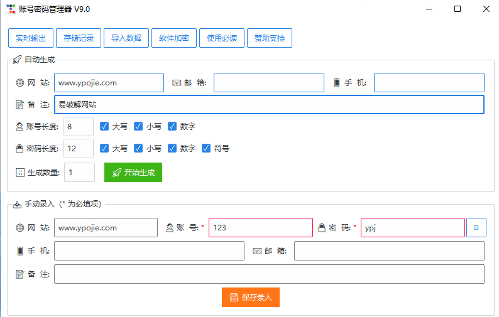Focus the 生成数量 field showing 1

(x=80, y=173)
